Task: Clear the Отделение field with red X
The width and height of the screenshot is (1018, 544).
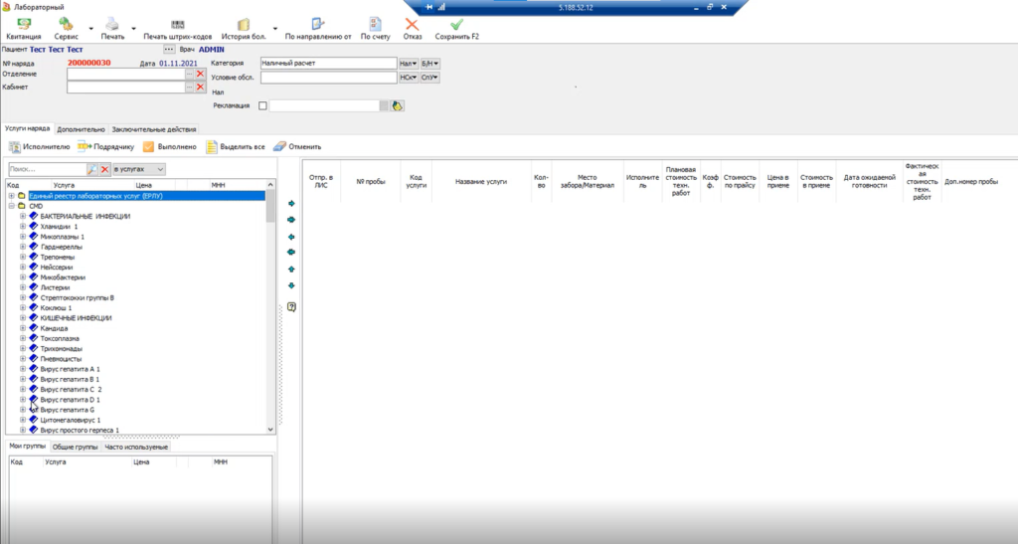Action: pos(200,74)
